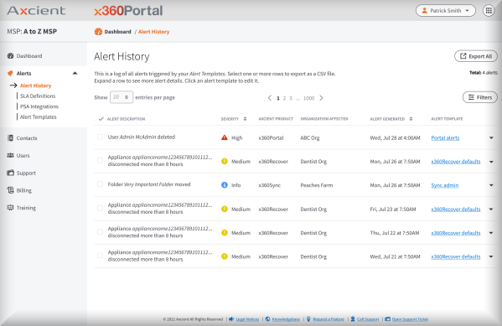This screenshot has width=502, height=326.
Task: Go to Users in sidebar
Action: [x=23, y=155]
